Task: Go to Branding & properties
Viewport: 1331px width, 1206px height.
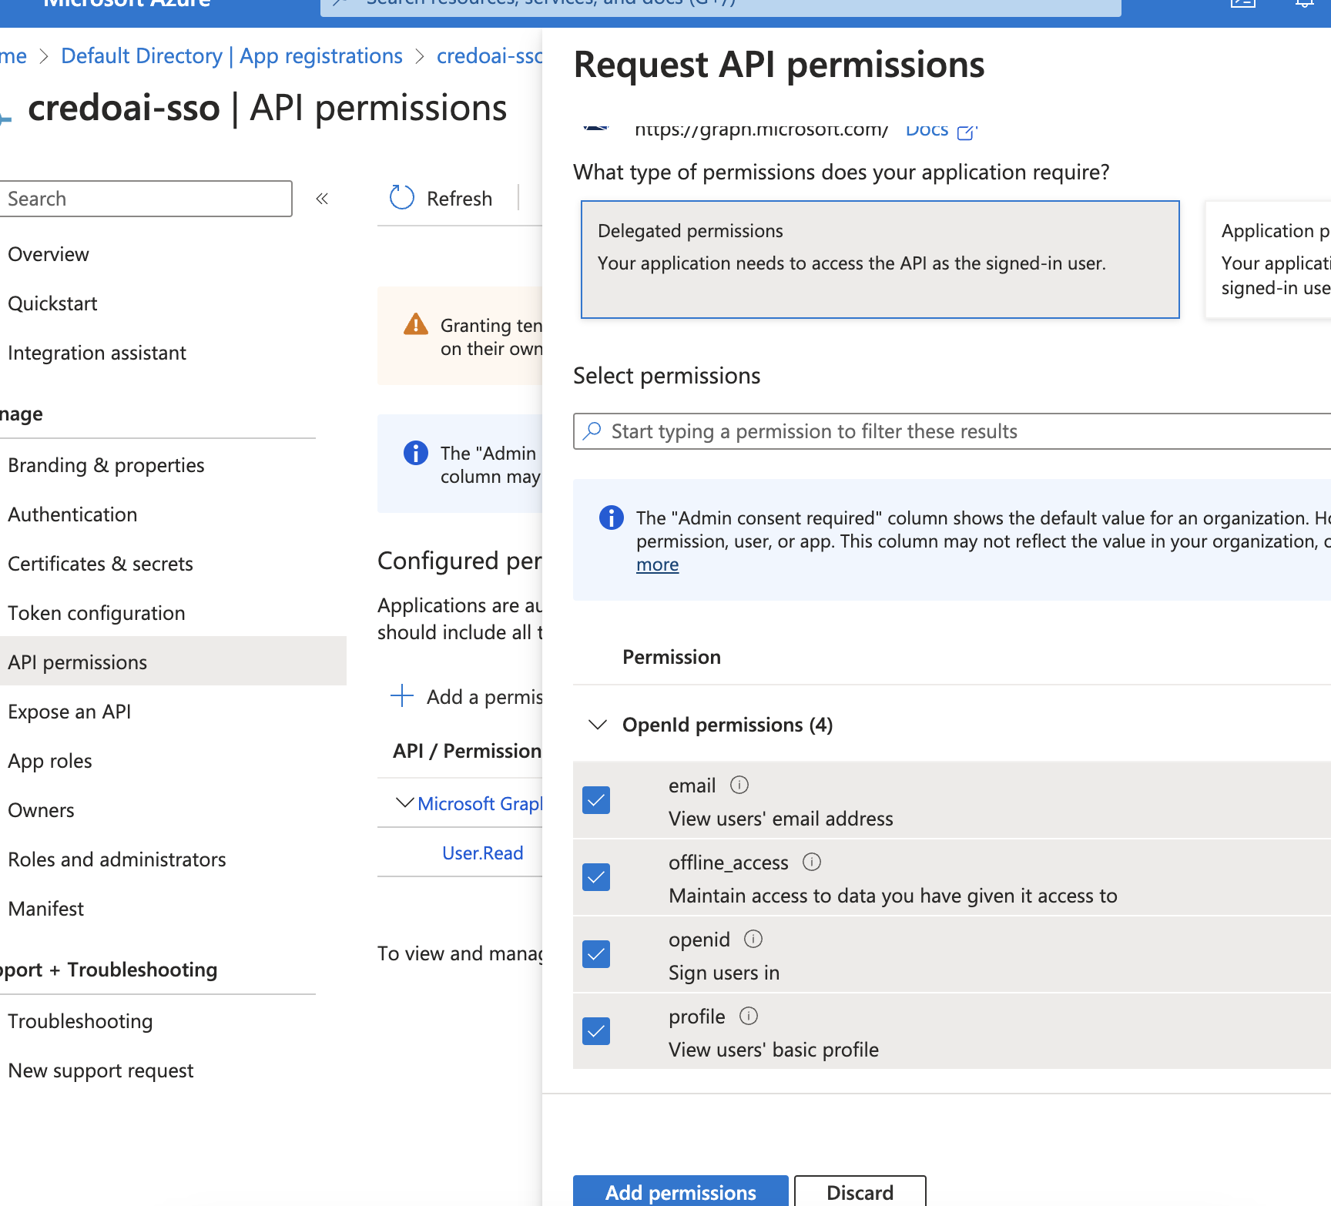Action: click(x=106, y=465)
